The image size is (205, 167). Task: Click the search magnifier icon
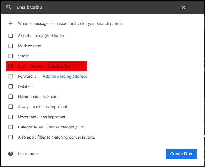pos(9,7)
